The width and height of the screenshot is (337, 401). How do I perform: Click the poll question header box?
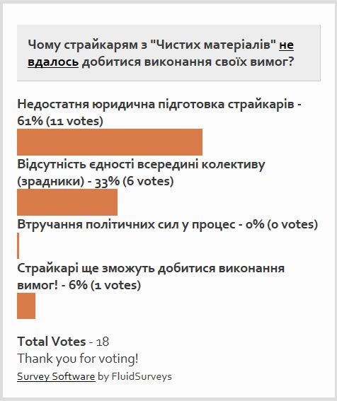168,53
